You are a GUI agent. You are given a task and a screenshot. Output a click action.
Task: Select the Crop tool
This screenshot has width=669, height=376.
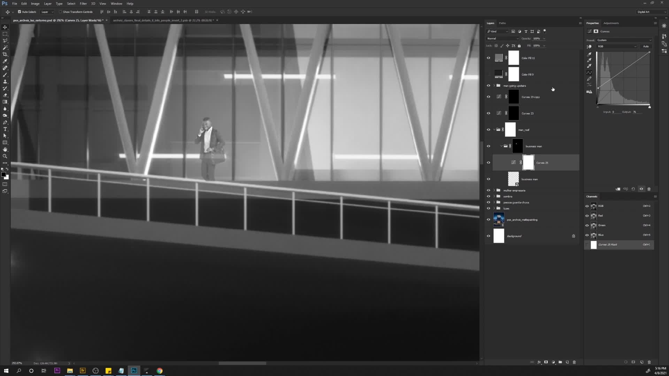5,54
